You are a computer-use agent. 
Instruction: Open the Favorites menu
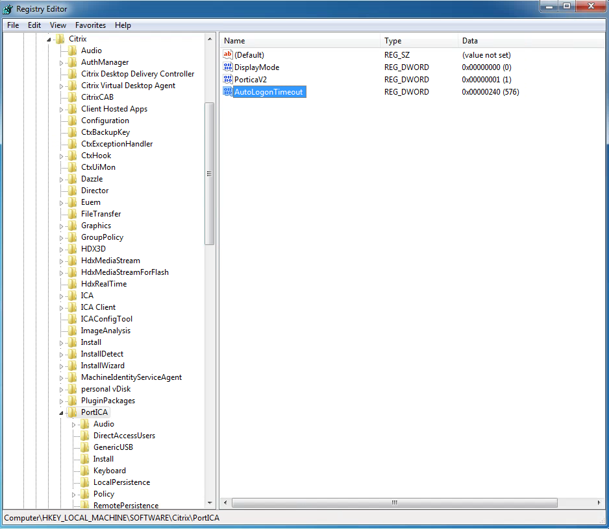90,25
